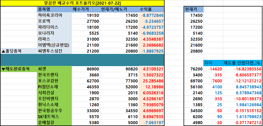Click the current price 56100 cell
This screenshot has height=126, width=263.
pos(194,87)
